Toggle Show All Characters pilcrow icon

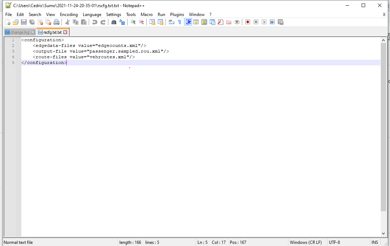click(x=179, y=22)
